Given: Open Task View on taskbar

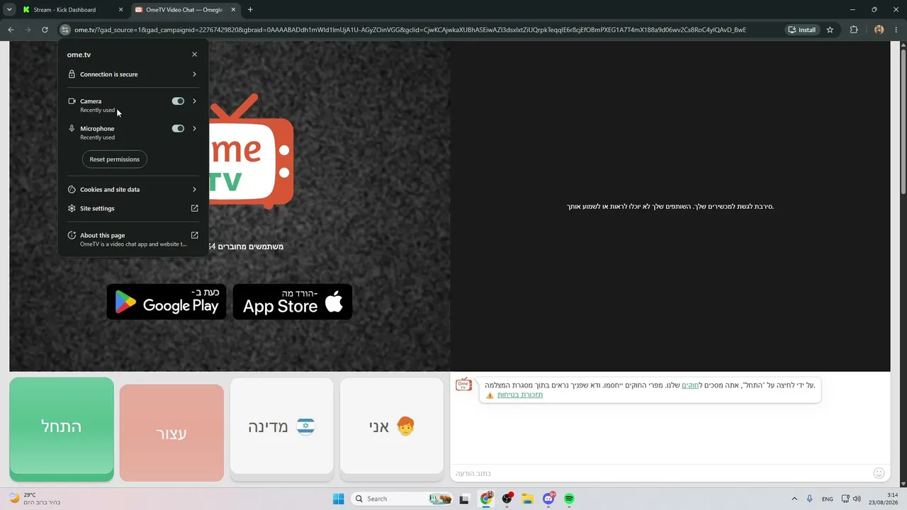Looking at the screenshot, I should tap(464, 499).
